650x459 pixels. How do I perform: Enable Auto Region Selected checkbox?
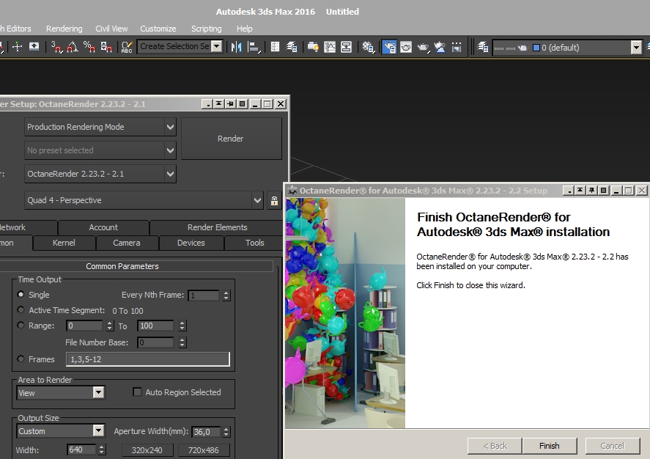[137, 392]
